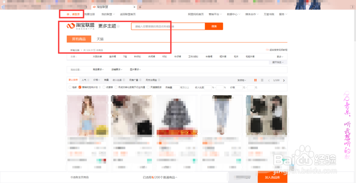Expand 商品要求 filter dropdown
The height and width of the screenshot is (183, 356).
coord(98,70)
